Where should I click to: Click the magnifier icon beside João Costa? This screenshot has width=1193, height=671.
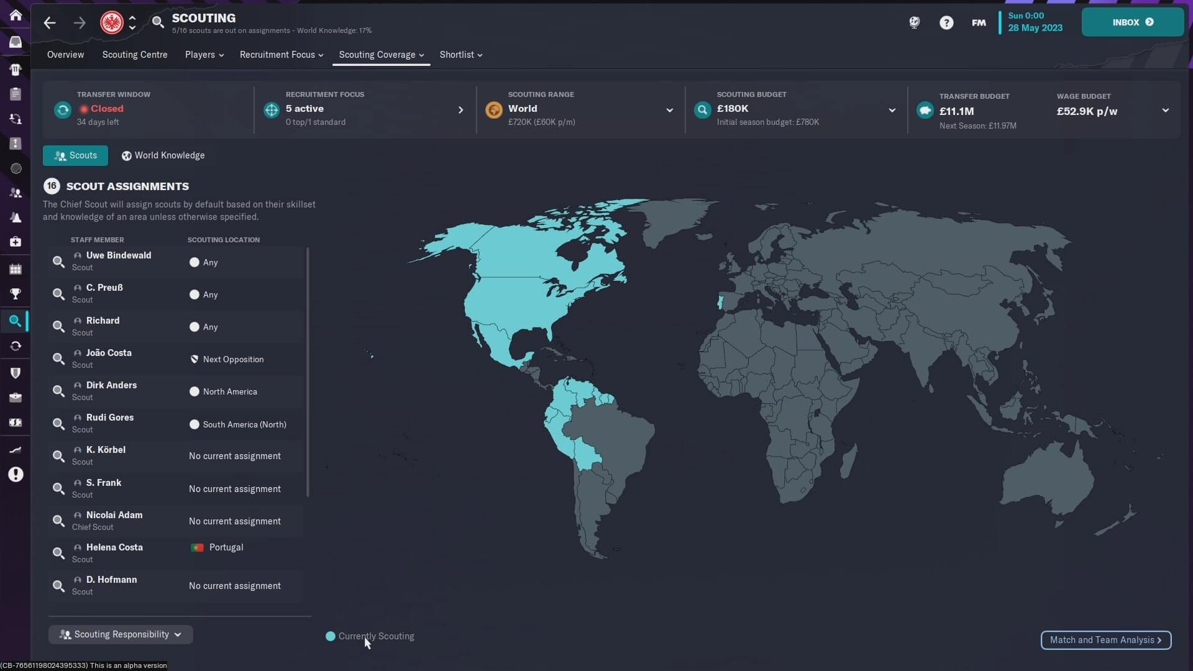click(x=58, y=358)
